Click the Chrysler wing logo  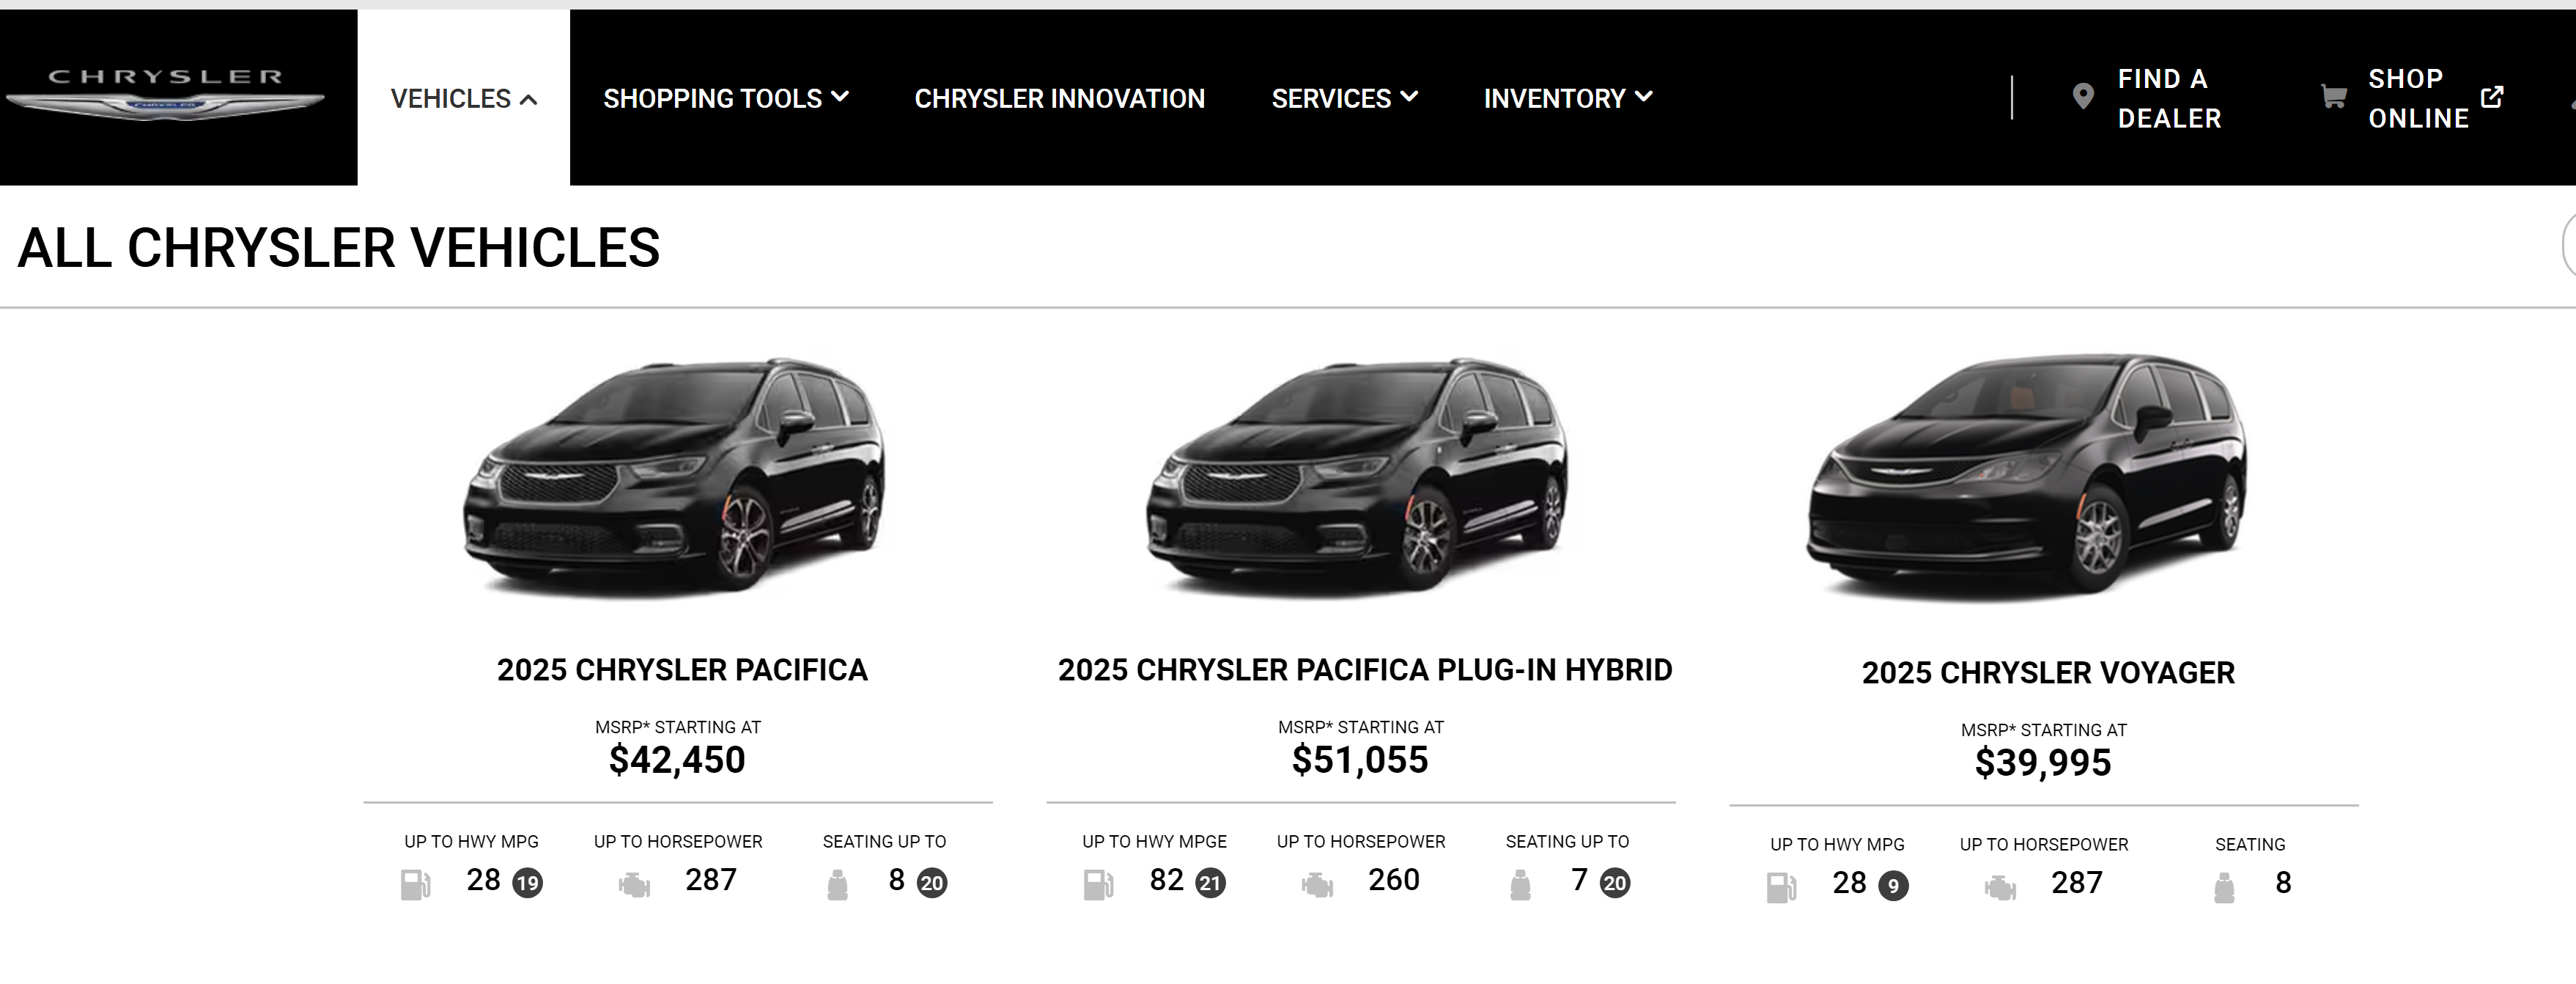click(x=165, y=96)
